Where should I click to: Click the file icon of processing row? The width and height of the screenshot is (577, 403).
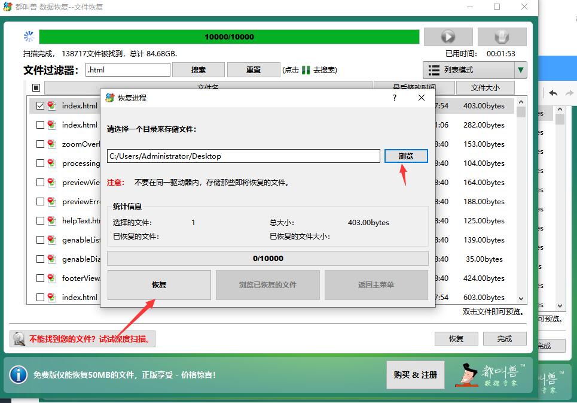coord(51,163)
